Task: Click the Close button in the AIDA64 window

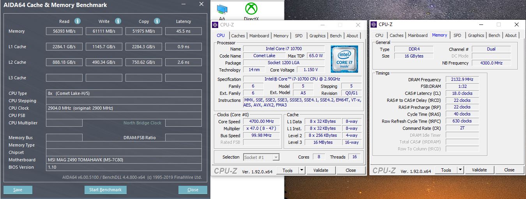Action: tap(193, 190)
